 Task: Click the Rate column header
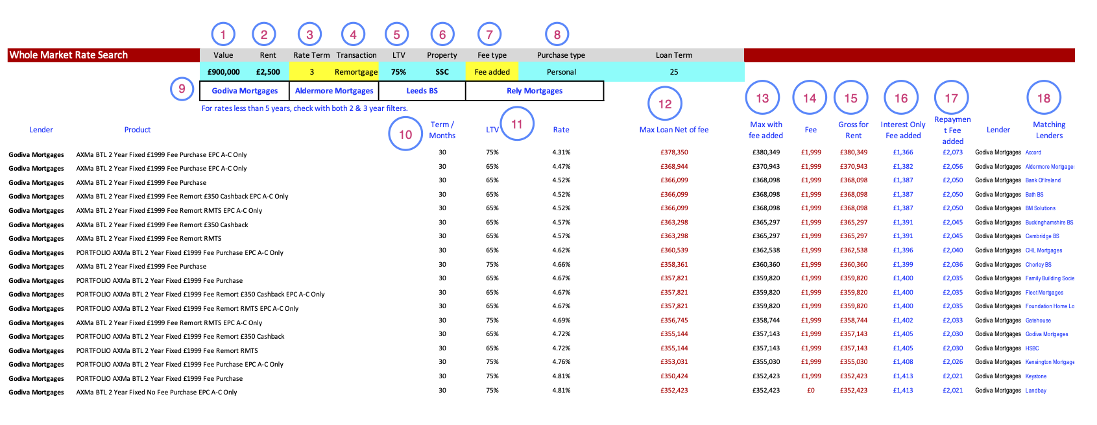pyautogui.click(x=561, y=130)
